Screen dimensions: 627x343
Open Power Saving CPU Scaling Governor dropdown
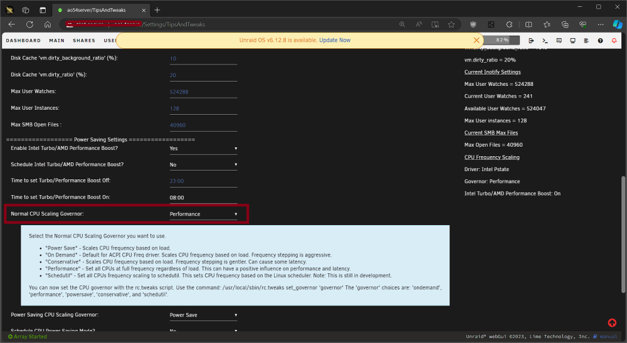[203, 315]
